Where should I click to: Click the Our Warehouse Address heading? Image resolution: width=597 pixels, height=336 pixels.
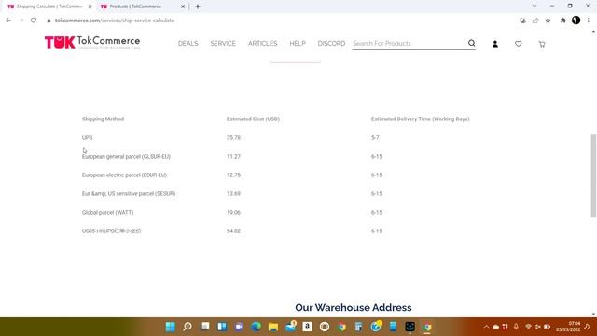click(354, 307)
